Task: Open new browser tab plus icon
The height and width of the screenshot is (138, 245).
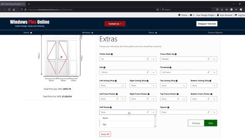Action: [29, 4]
